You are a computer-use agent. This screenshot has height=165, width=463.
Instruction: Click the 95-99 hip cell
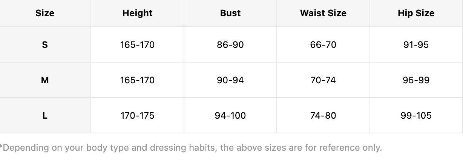point(416,80)
